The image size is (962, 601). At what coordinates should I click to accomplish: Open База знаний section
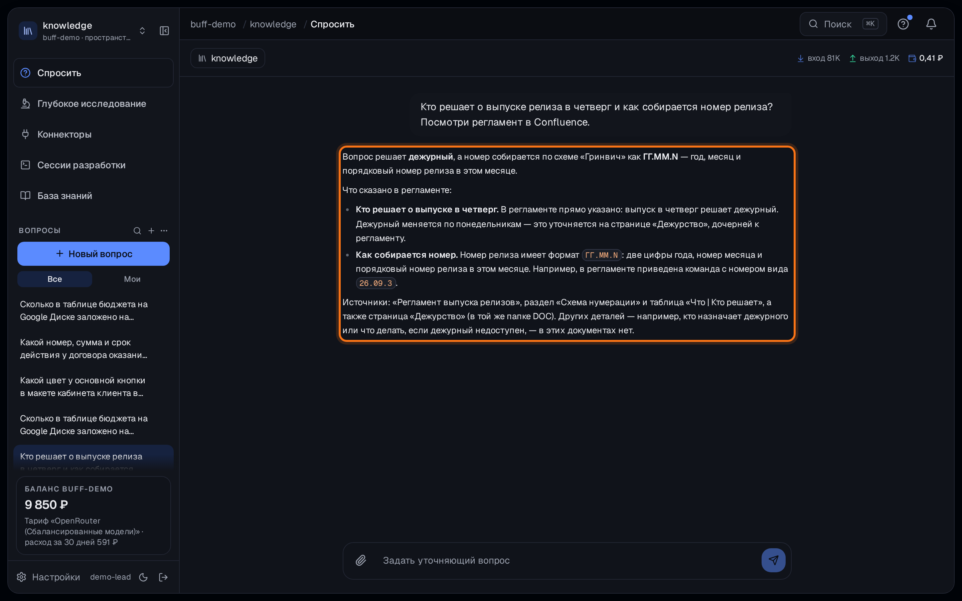click(94, 196)
